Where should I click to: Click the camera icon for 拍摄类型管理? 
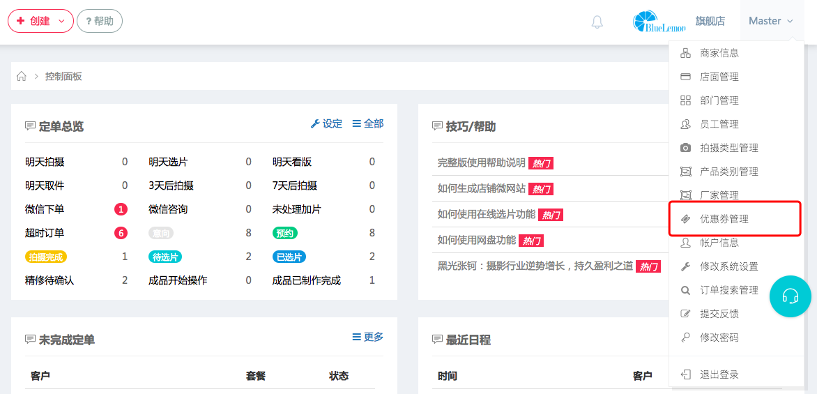[685, 148]
